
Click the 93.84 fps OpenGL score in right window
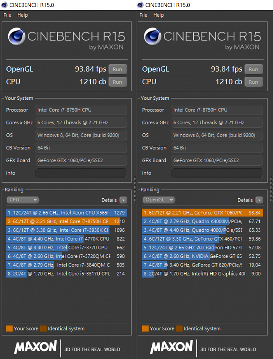point(226,69)
